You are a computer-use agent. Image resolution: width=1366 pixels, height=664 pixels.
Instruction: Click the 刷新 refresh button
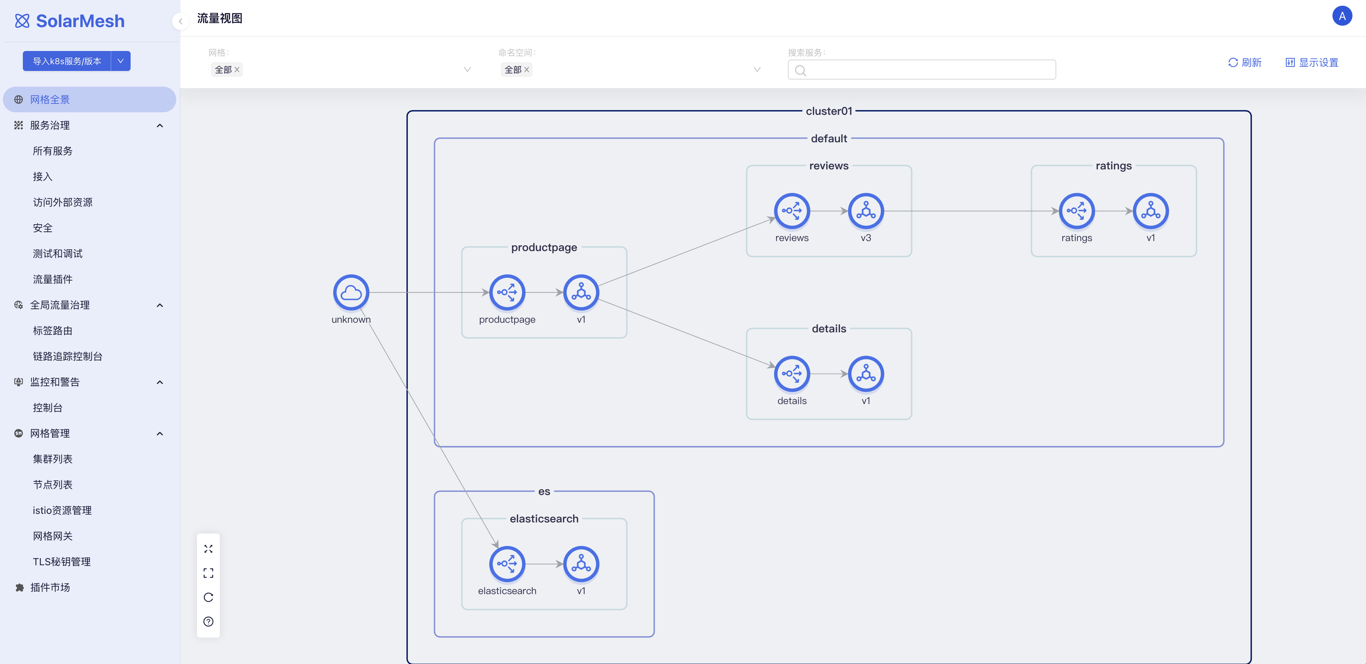[x=1245, y=62]
